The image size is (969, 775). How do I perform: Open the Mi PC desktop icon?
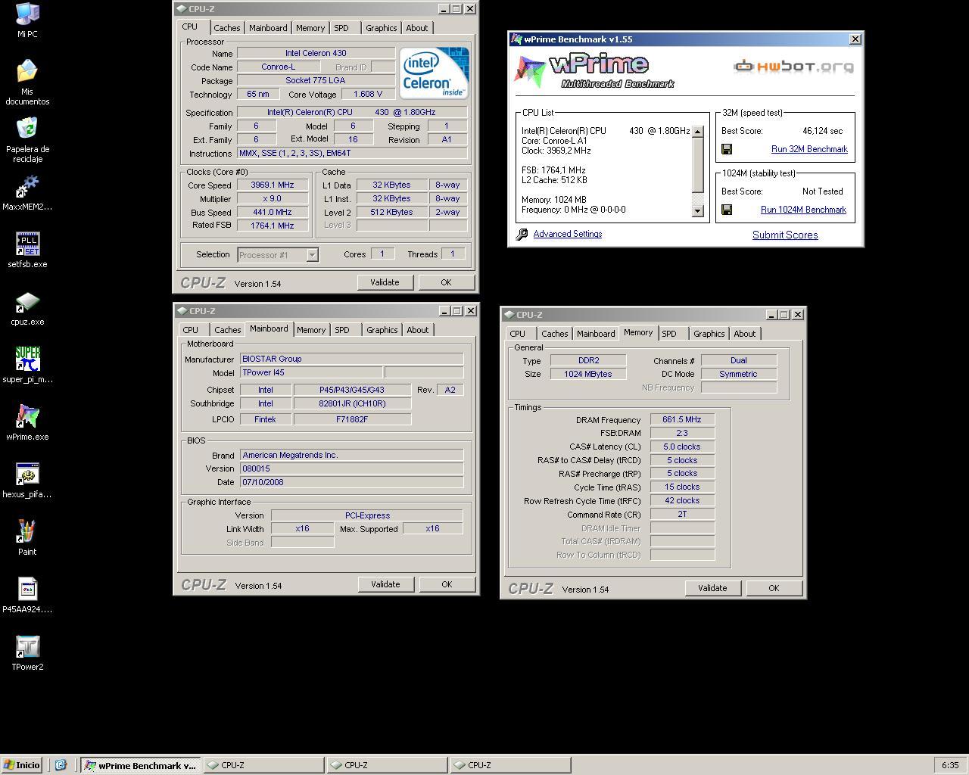coord(27,20)
